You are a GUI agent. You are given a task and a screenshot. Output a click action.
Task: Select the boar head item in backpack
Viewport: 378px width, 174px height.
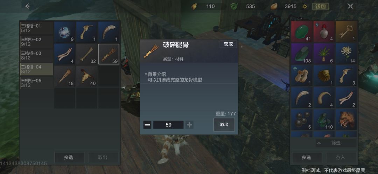point(346,119)
